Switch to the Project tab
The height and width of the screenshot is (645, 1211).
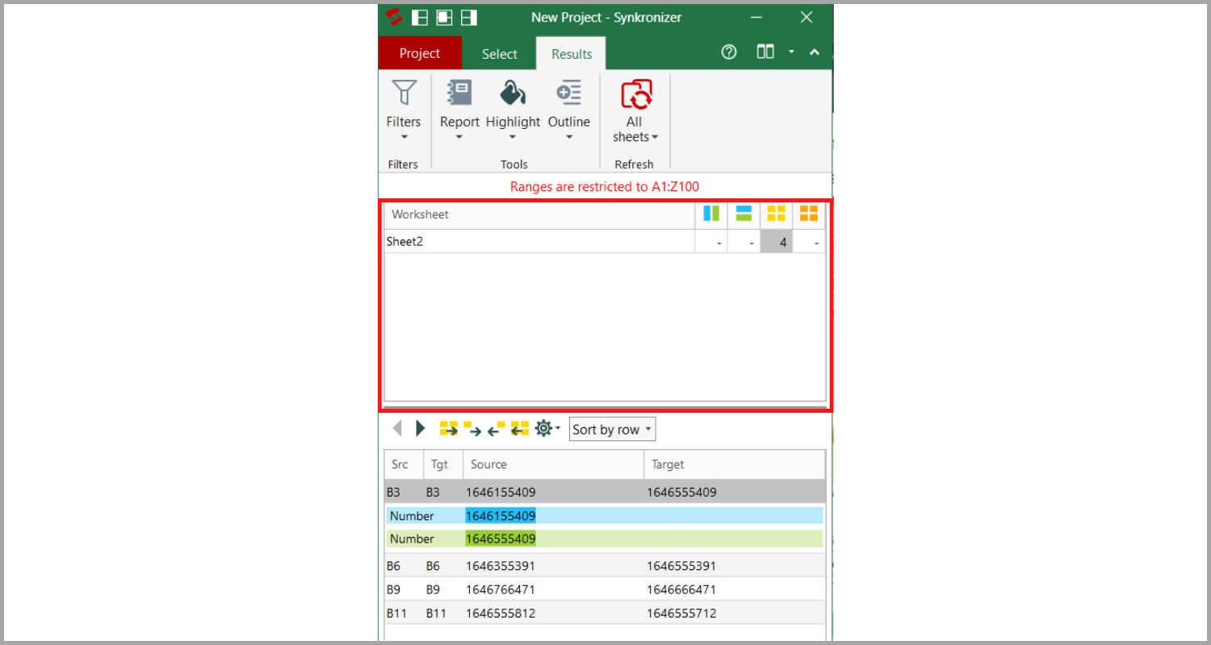pos(420,53)
